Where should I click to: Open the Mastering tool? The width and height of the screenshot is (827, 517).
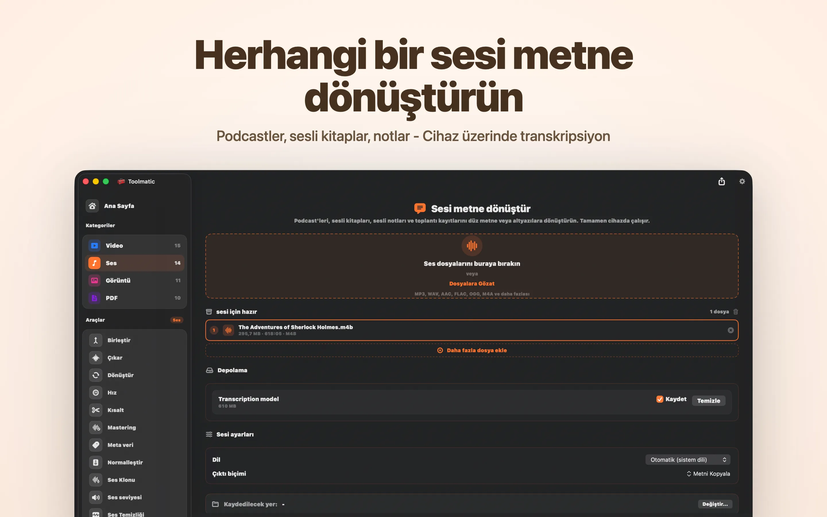coord(134,427)
